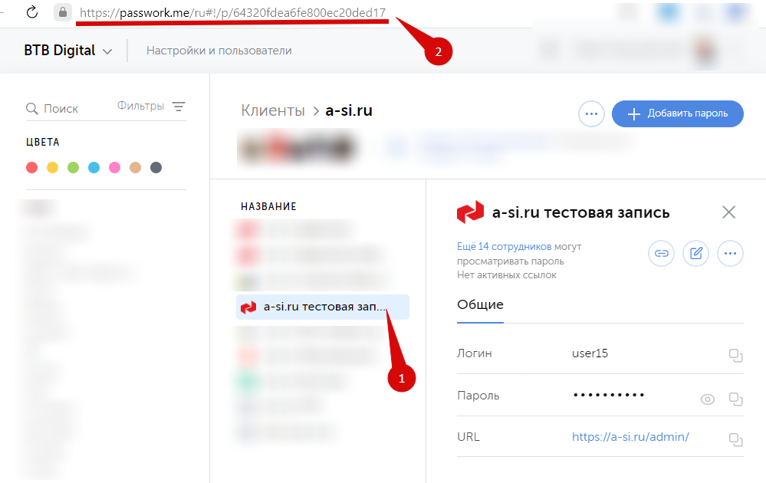Click the Добавить пароль button
Image resolution: width=766 pixels, height=483 pixels.
[x=678, y=113]
